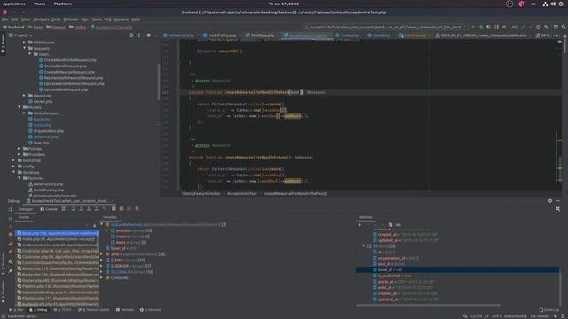This screenshot has width=568, height=319.
Task: Open the Applications system menu
Action: click(14, 4)
